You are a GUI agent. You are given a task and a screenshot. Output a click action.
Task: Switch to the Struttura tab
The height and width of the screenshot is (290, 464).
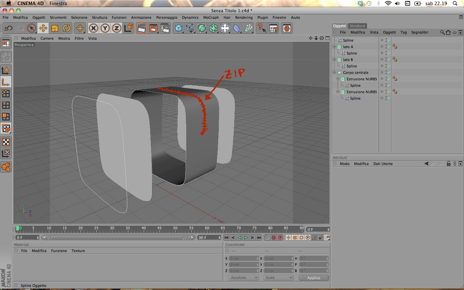357,26
